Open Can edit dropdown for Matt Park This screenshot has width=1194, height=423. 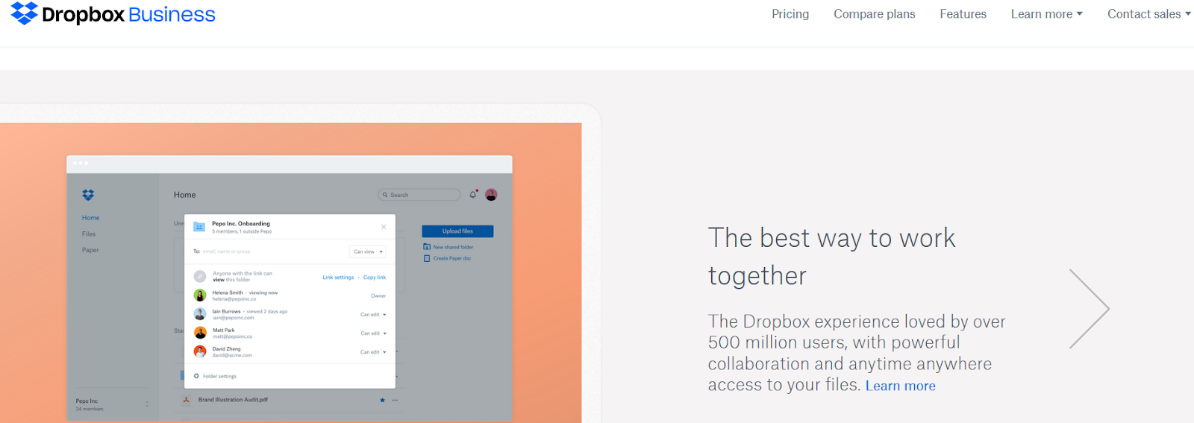pyautogui.click(x=373, y=333)
